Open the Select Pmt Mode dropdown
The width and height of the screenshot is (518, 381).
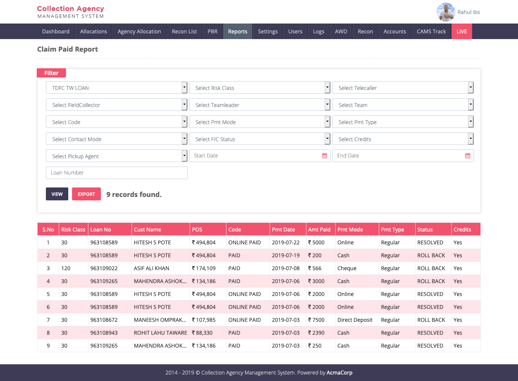[x=260, y=122]
